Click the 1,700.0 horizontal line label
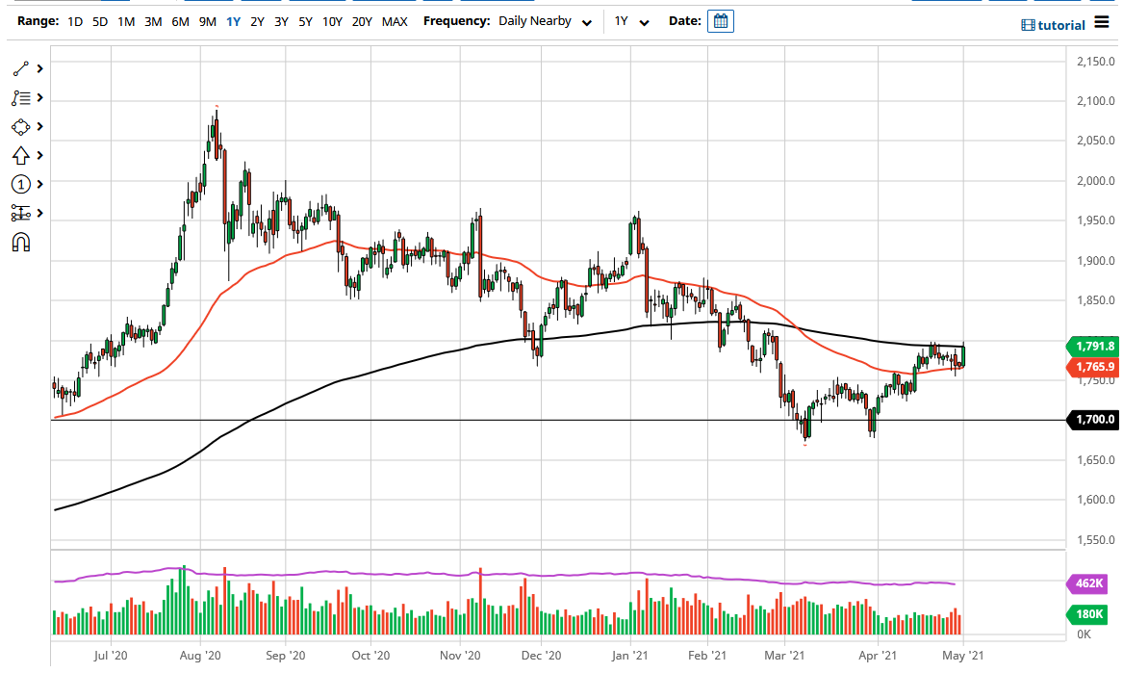The image size is (1123, 673). point(1092,419)
